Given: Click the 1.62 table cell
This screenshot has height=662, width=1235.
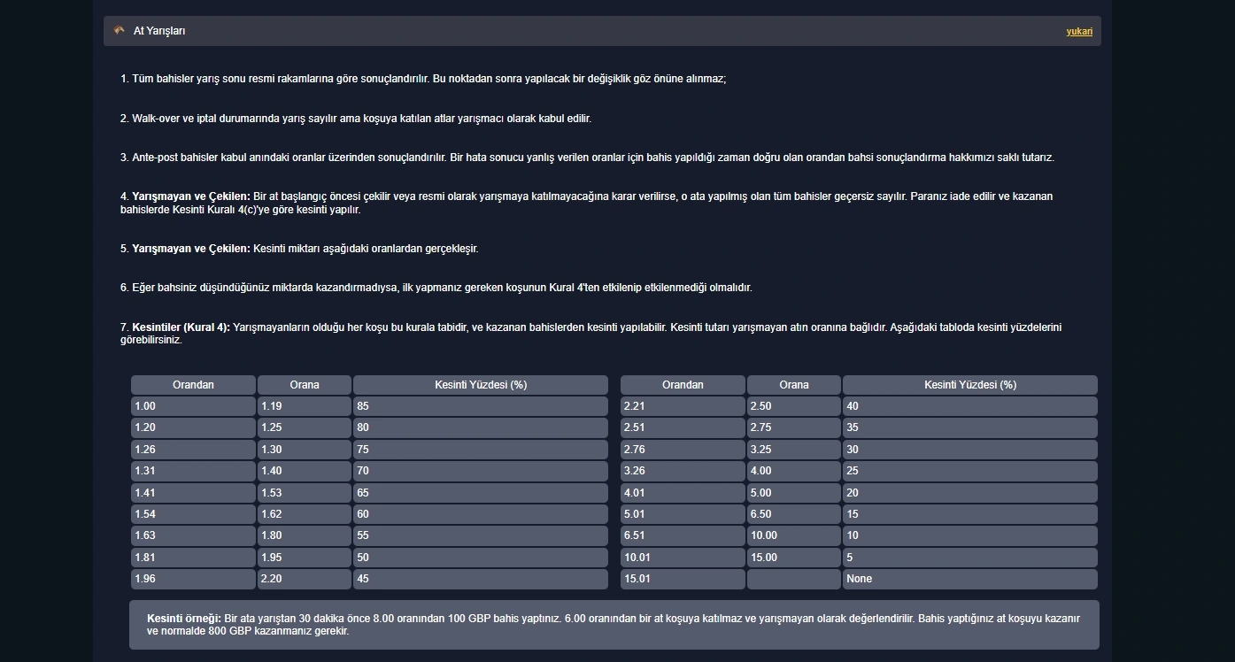Looking at the screenshot, I should coord(305,514).
